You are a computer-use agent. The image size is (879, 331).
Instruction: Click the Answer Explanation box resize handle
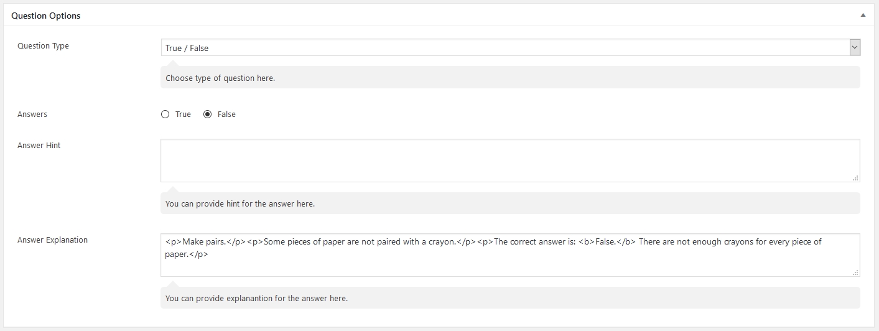856,273
